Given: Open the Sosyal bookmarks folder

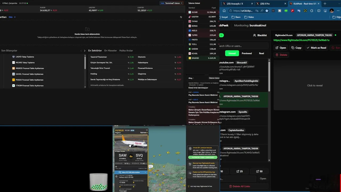Looking at the screenshot, I should pyautogui.click(x=223, y=17).
